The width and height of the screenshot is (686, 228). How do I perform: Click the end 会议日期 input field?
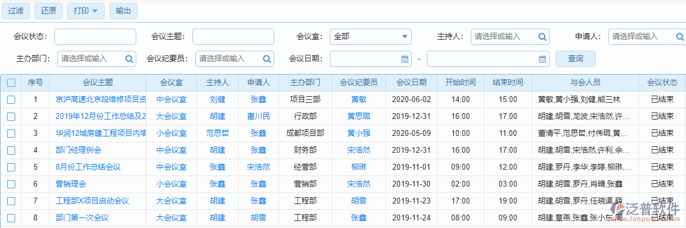coord(488,59)
